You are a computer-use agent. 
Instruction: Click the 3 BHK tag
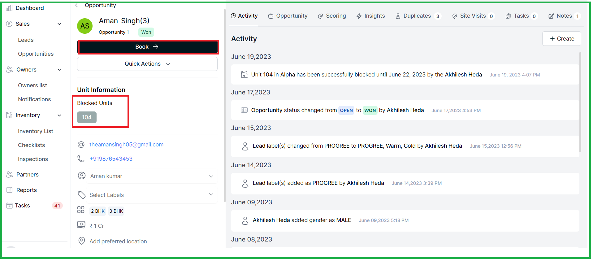point(116,211)
